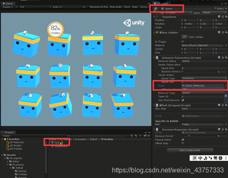Enable the Is Trigger checkbox
Screen dimensions: 228x178
(183, 42)
